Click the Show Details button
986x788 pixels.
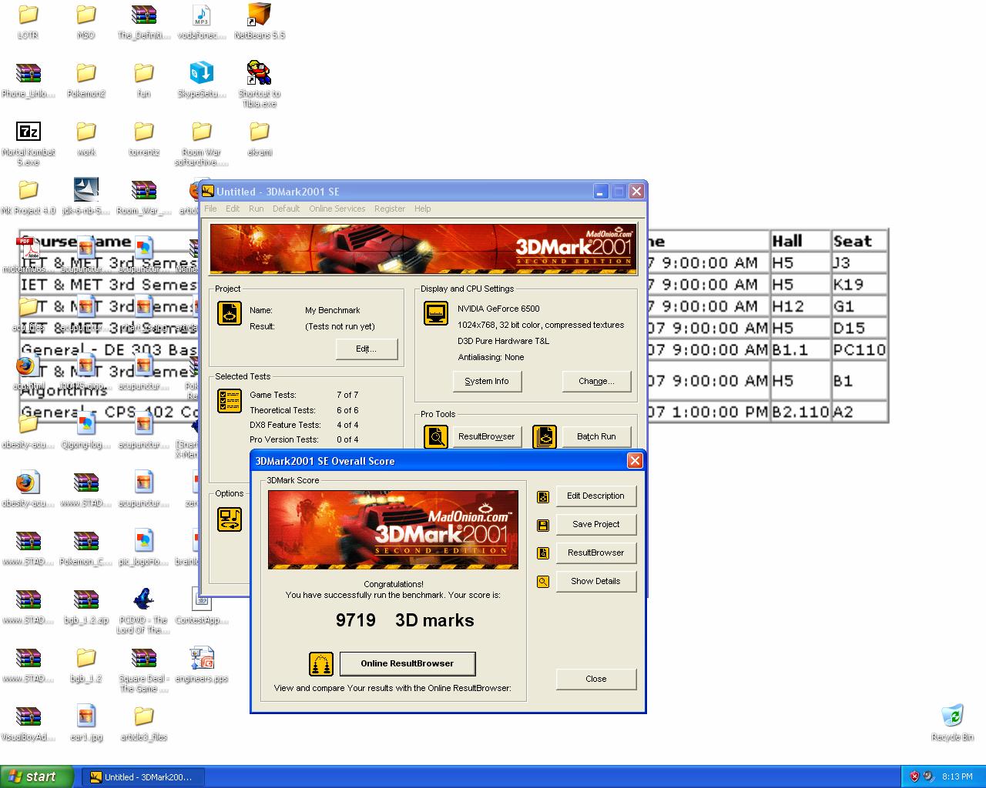595,582
